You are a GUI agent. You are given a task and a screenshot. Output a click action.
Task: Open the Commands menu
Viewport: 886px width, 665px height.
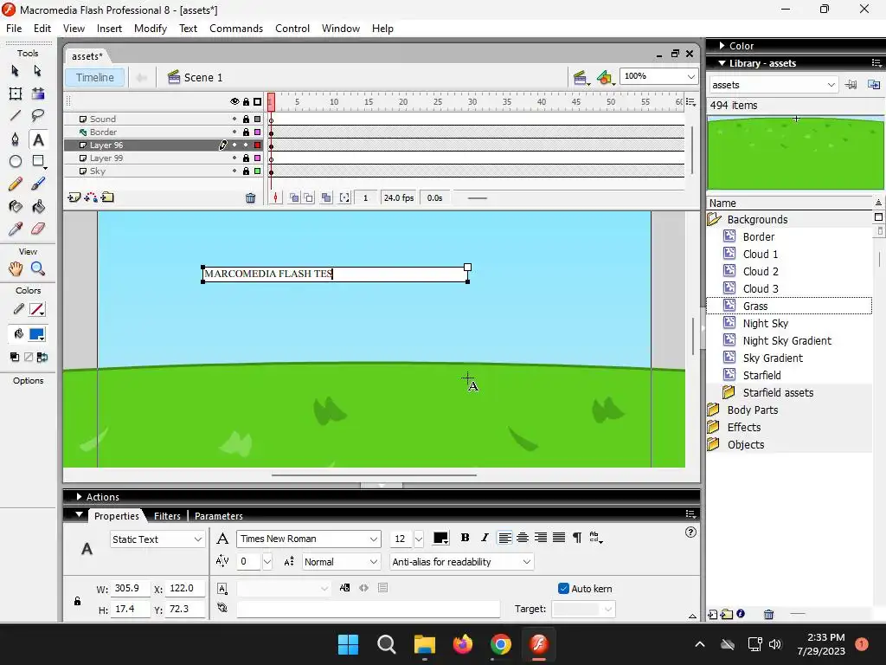236,29
